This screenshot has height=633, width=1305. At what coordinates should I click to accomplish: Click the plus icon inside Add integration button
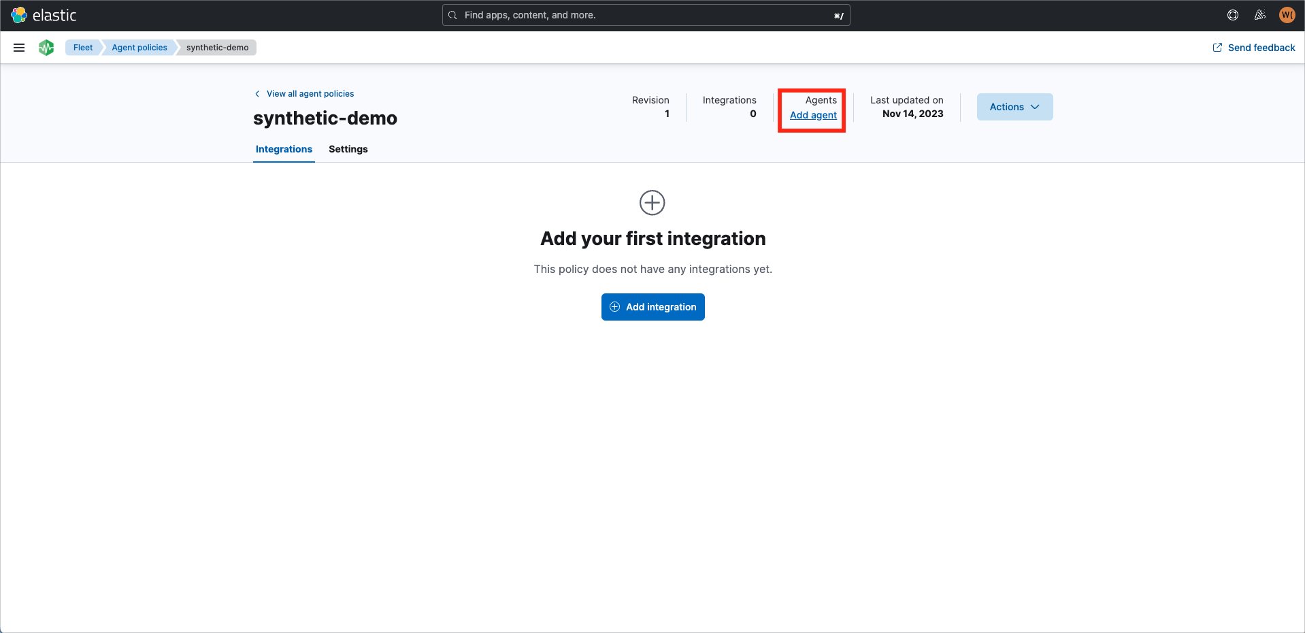click(x=615, y=307)
